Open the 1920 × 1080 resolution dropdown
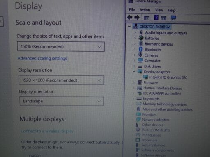This screenshot has width=210, height=157. click(x=61, y=80)
